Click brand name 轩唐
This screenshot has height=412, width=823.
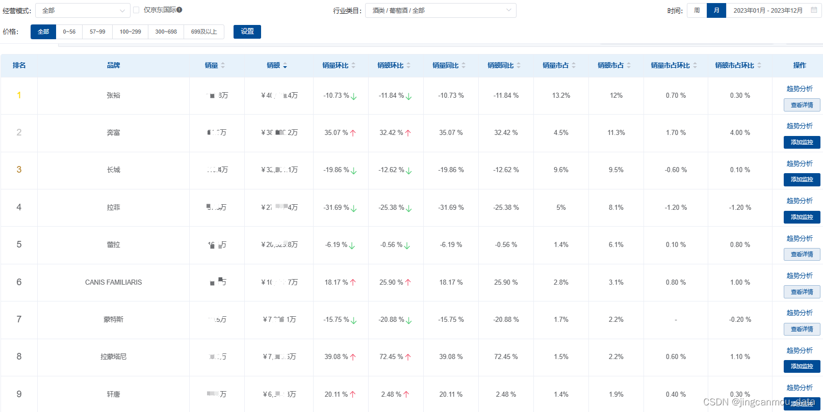[x=113, y=394]
